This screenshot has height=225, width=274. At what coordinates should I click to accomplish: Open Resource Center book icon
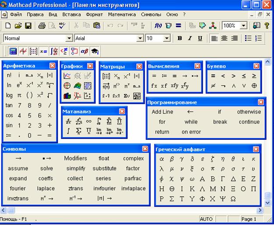256,26
